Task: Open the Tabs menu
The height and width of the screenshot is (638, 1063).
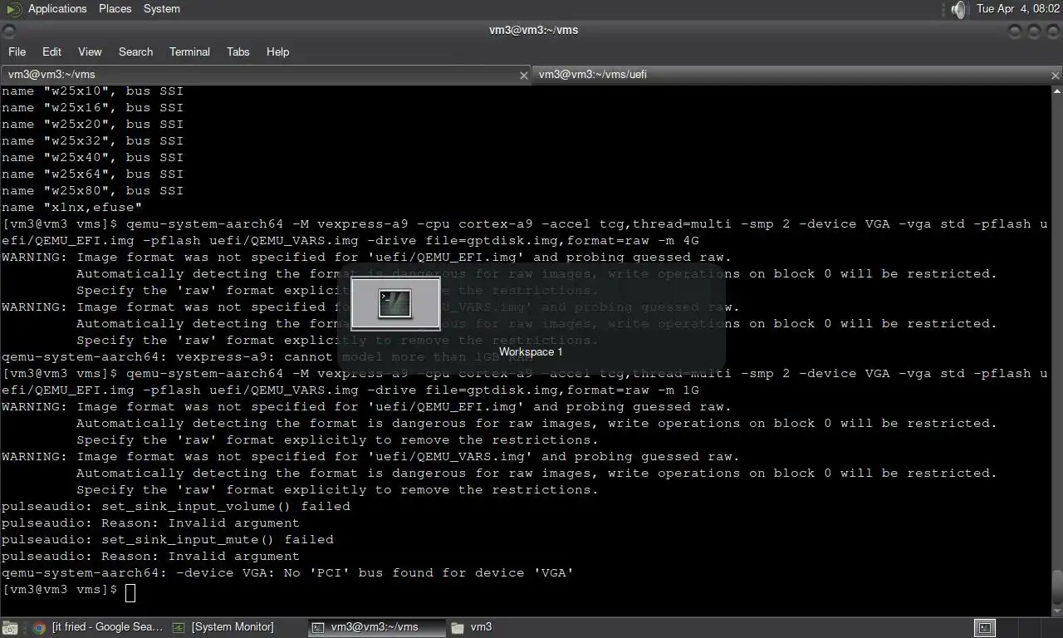Action: 238,52
